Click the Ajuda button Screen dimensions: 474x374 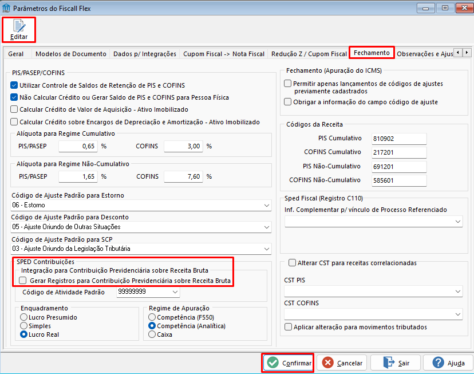[x=448, y=363]
